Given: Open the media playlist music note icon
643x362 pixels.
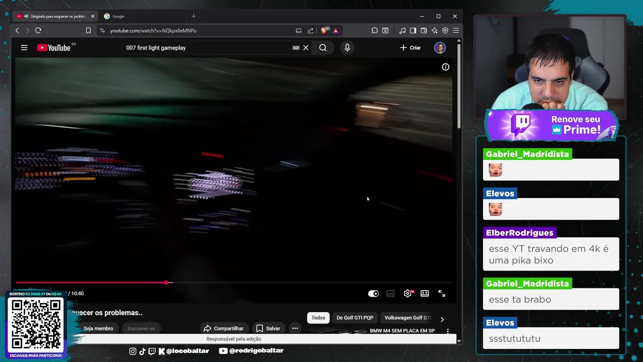Looking at the screenshot, I should click(402, 31).
